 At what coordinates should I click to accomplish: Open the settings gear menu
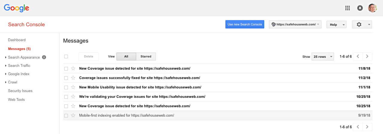362,25
